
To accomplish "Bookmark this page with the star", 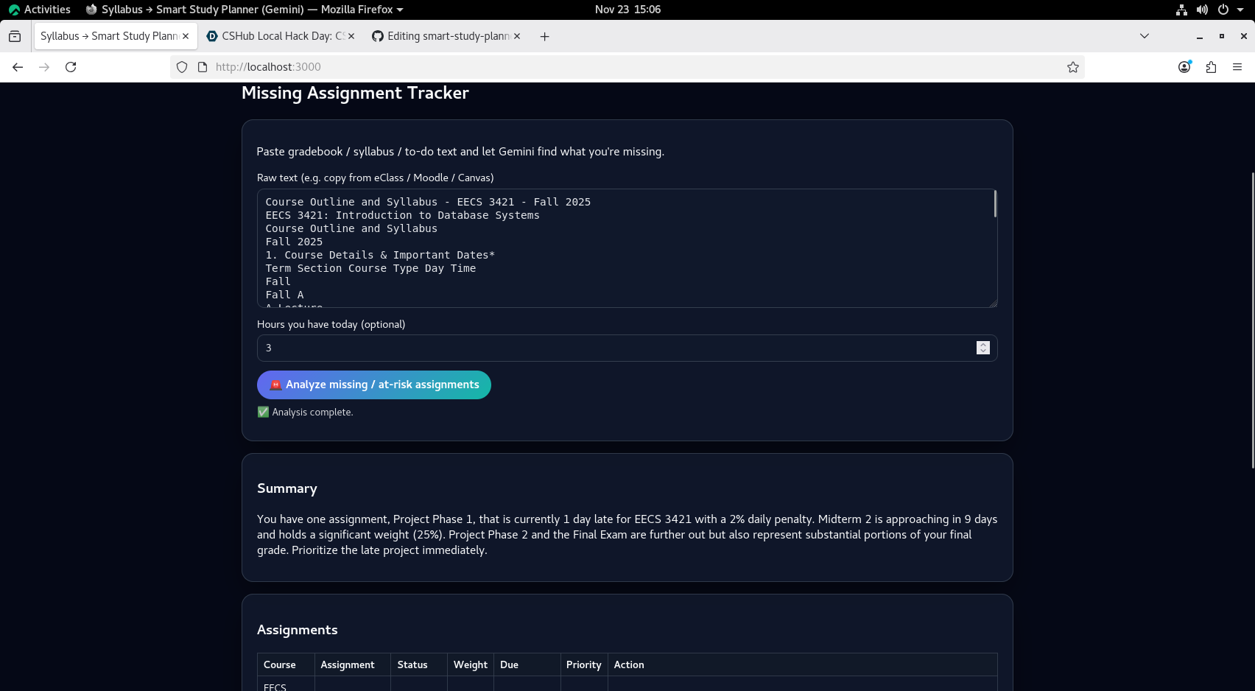I will (x=1073, y=67).
